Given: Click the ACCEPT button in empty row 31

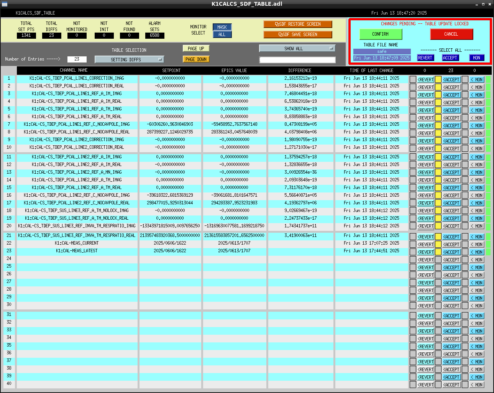Looking at the screenshot, I should [x=451, y=316].
